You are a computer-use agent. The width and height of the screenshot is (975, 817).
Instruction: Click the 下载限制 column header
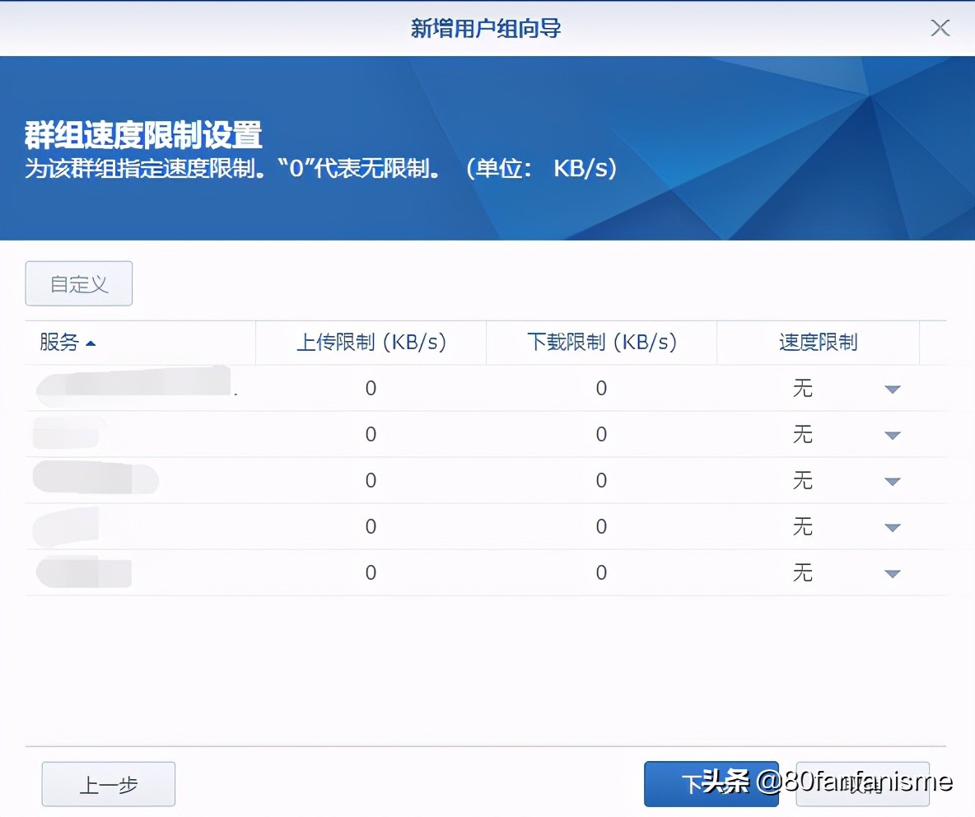pyautogui.click(x=601, y=343)
